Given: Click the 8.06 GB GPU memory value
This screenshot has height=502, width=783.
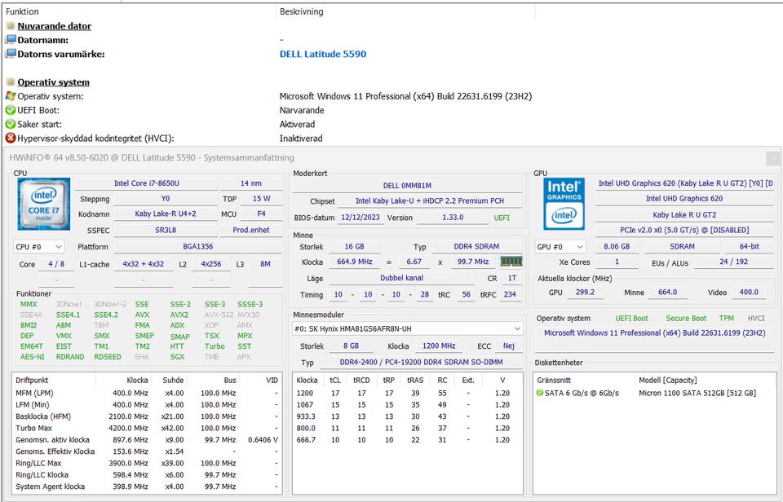Looking at the screenshot, I should 617,246.
